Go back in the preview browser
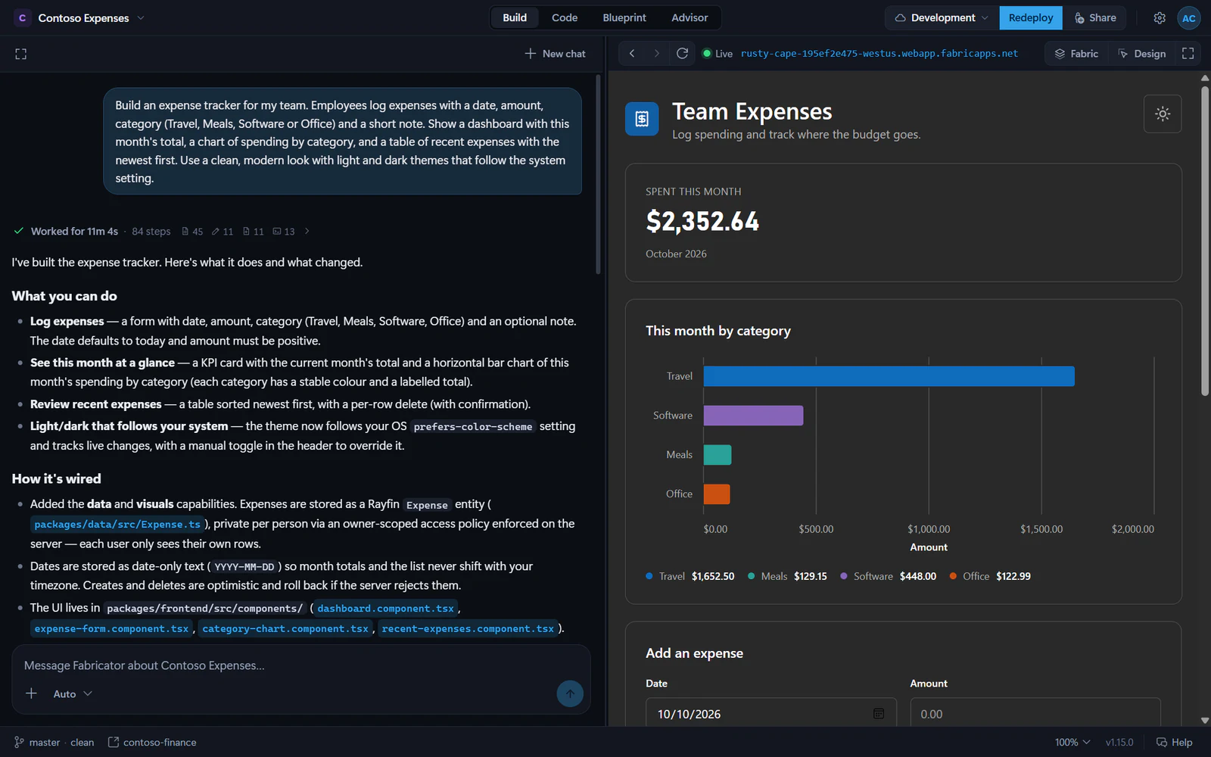Viewport: 1211px width, 757px height. (632, 54)
